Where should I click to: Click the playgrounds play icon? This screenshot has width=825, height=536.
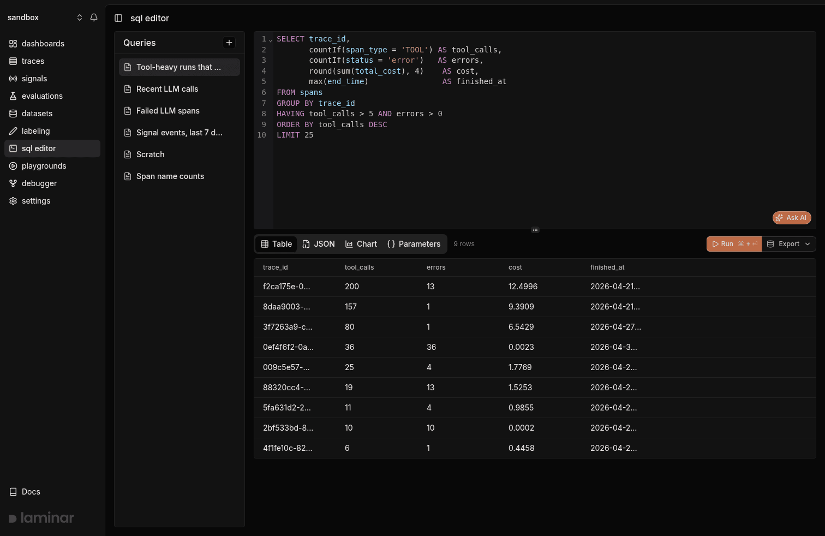click(13, 166)
